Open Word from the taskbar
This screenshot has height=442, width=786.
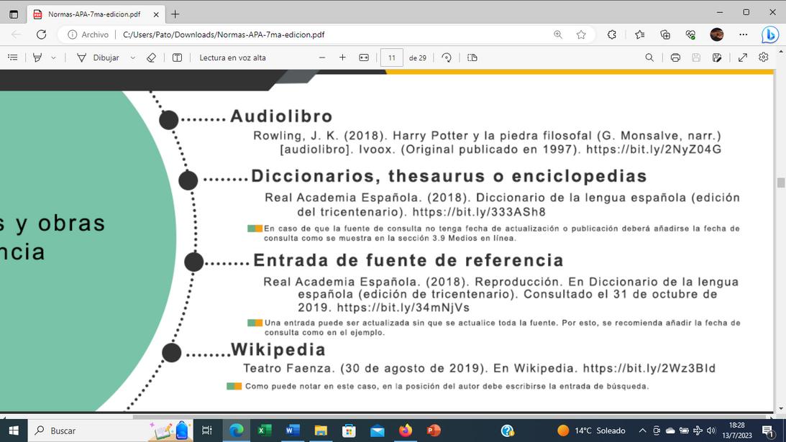(x=292, y=431)
